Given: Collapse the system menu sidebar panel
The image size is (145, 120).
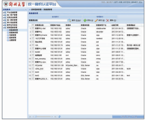Looking at the screenshot, I should point(26,10).
